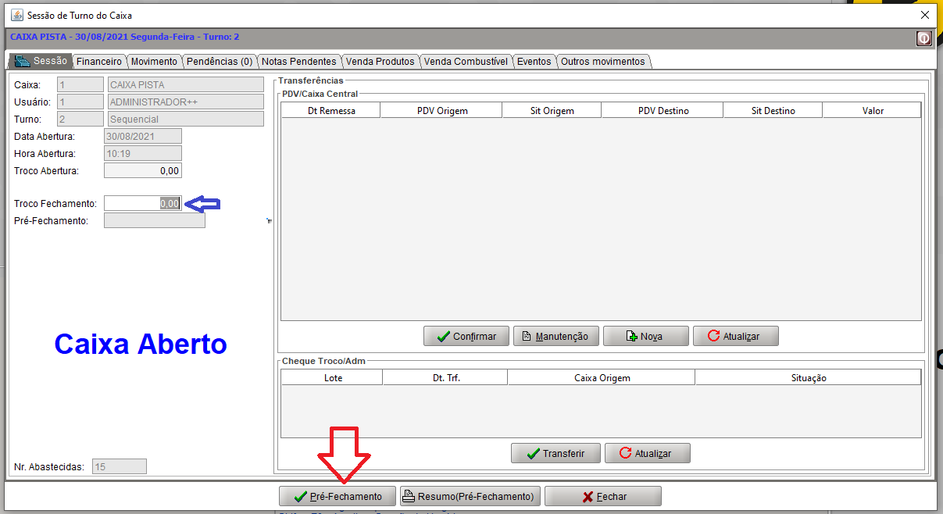Click the Situação column header

point(808,378)
